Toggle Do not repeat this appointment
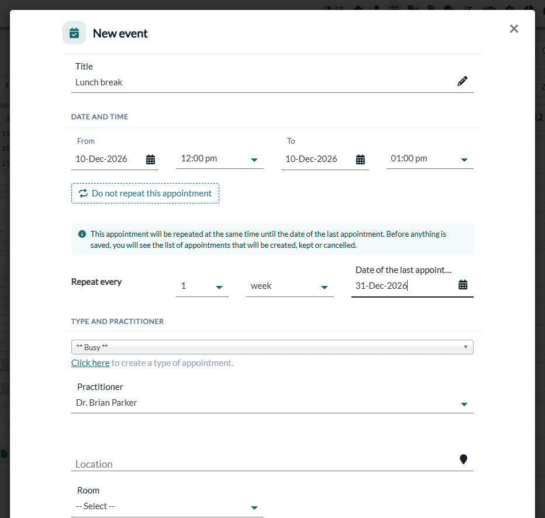The height and width of the screenshot is (518, 545). click(145, 193)
